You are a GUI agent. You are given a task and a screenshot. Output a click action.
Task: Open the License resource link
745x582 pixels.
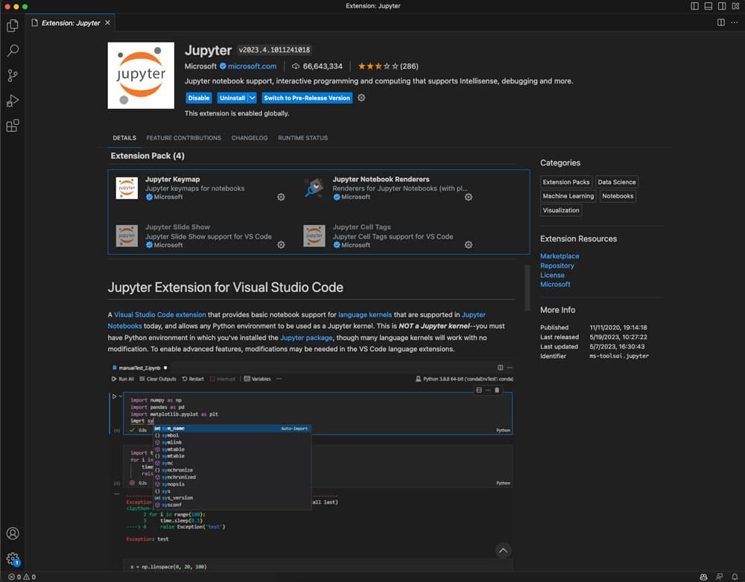coord(552,275)
